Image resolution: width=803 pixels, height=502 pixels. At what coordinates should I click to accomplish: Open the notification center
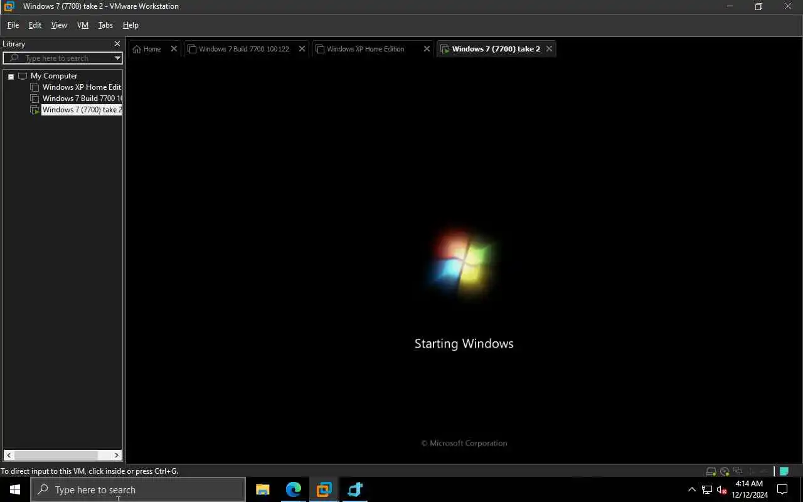782,489
